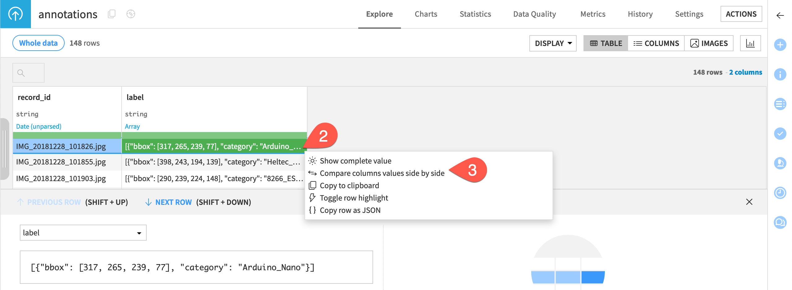Copy the dataset name using the copy icon
The image size is (792, 290).
pyautogui.click(x=112, y=14)
